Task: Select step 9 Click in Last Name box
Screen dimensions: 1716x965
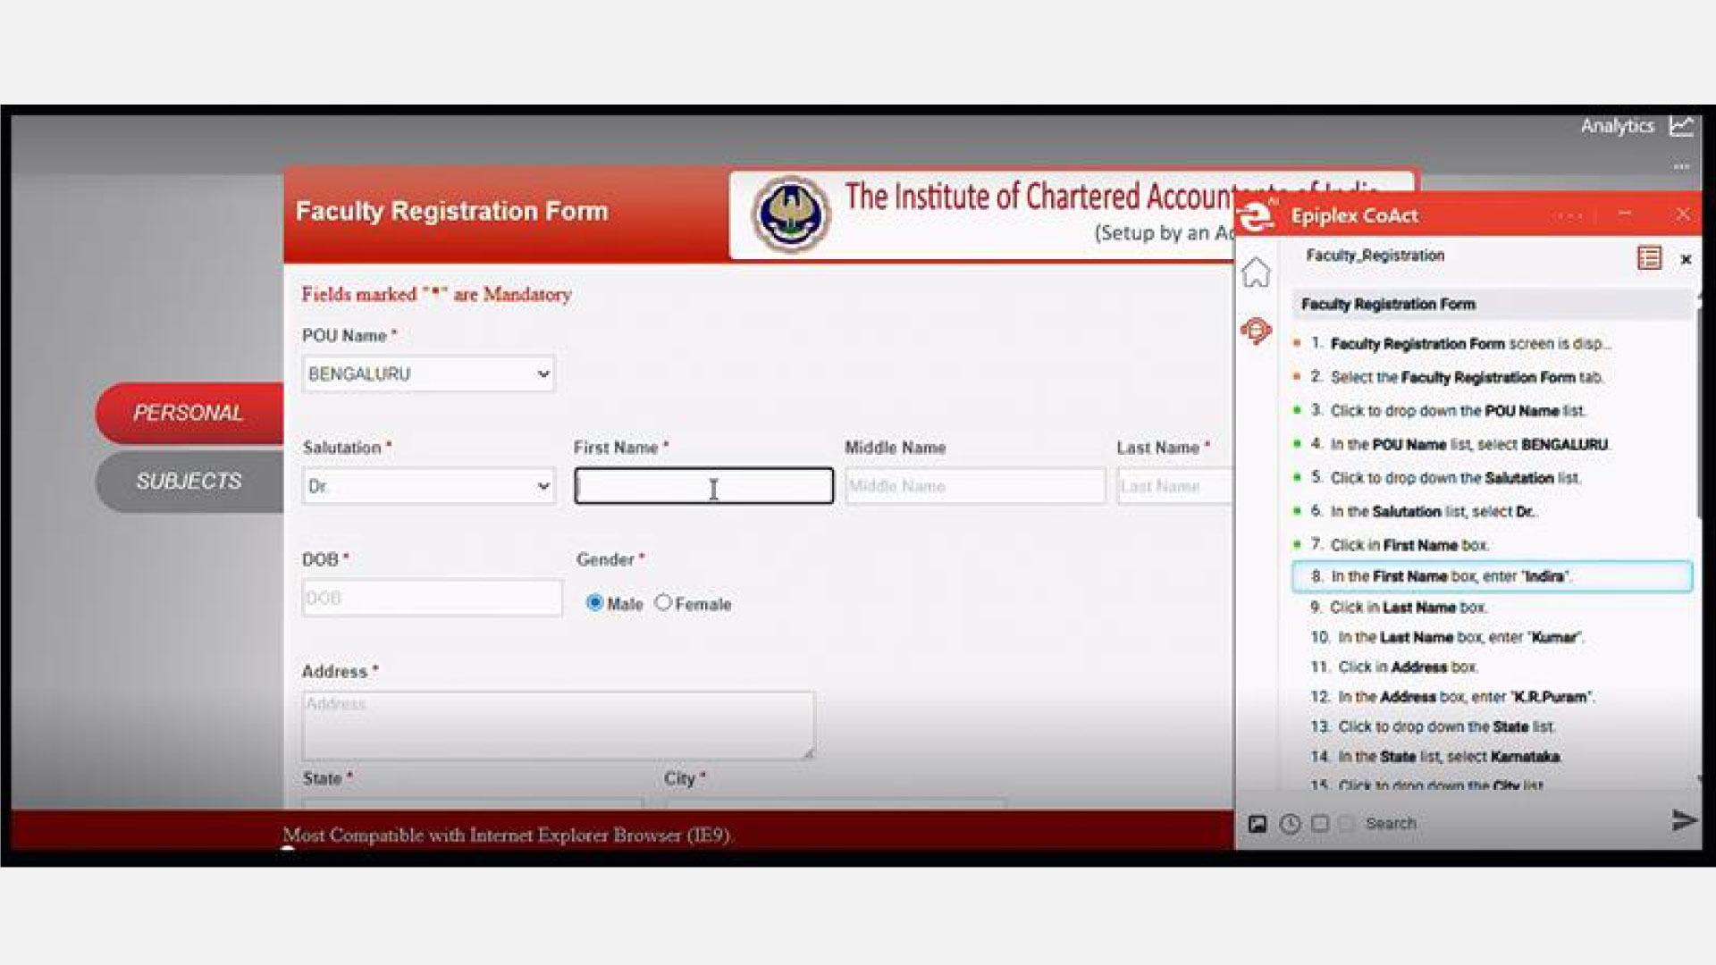Action: (x=1408, y=608)
